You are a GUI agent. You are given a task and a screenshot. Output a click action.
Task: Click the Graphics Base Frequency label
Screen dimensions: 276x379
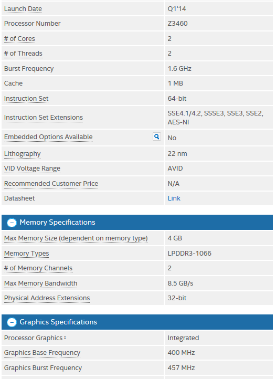43,353
